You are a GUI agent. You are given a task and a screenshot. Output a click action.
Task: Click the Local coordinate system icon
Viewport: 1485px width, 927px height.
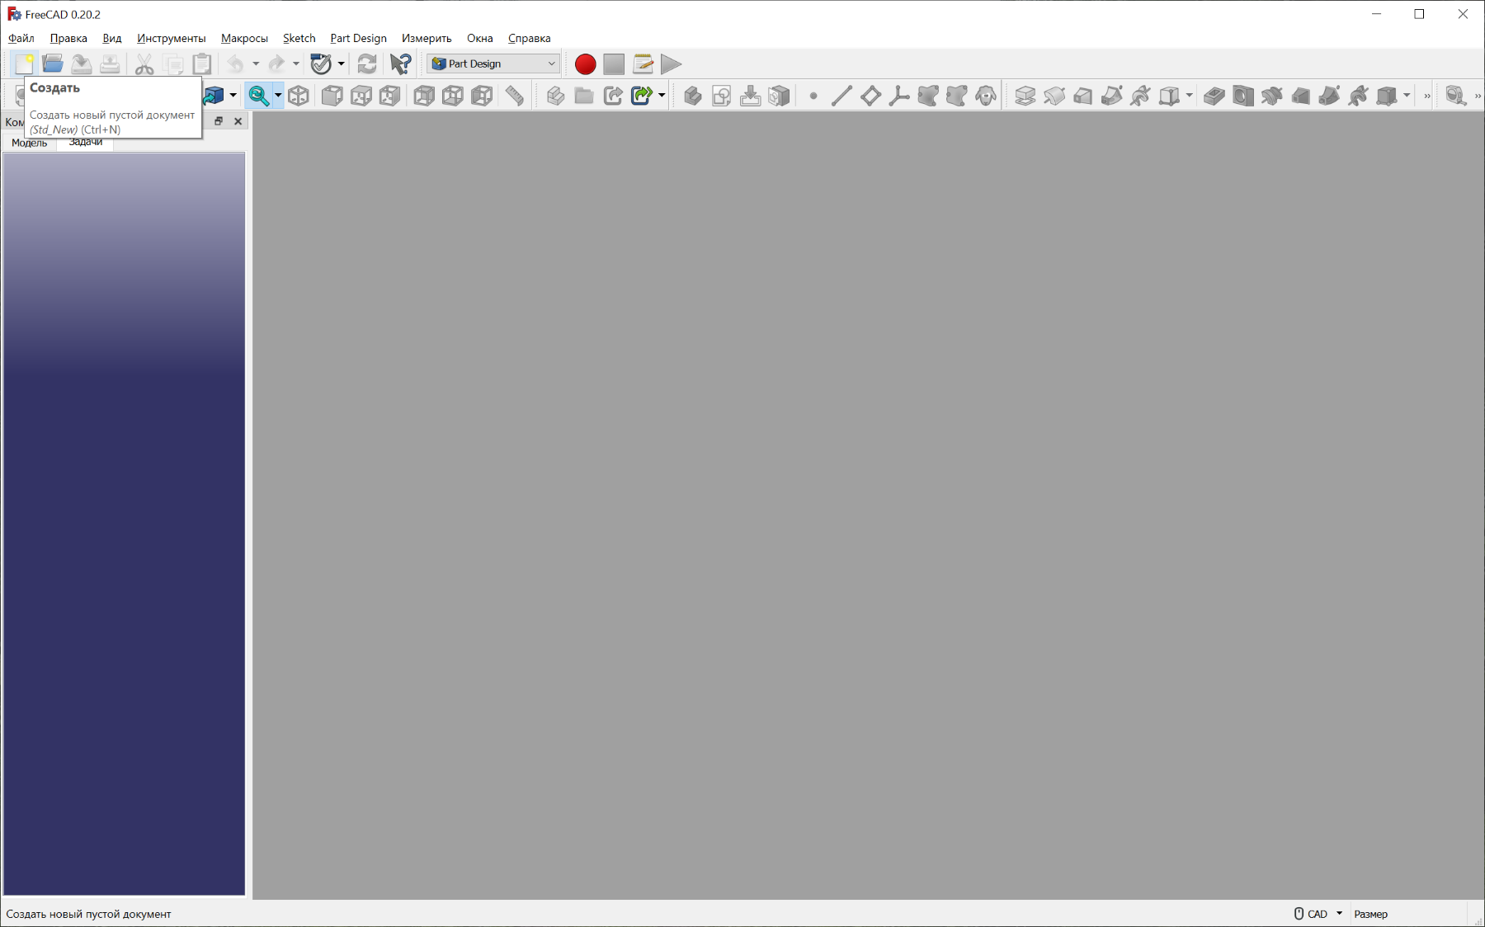[899, 96]
